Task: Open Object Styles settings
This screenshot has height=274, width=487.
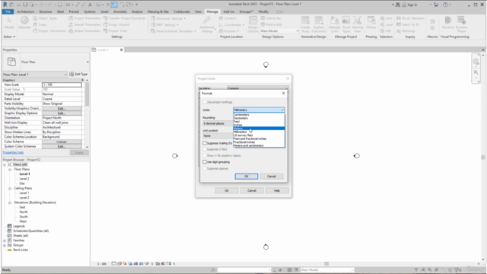Action: point(45,18)
